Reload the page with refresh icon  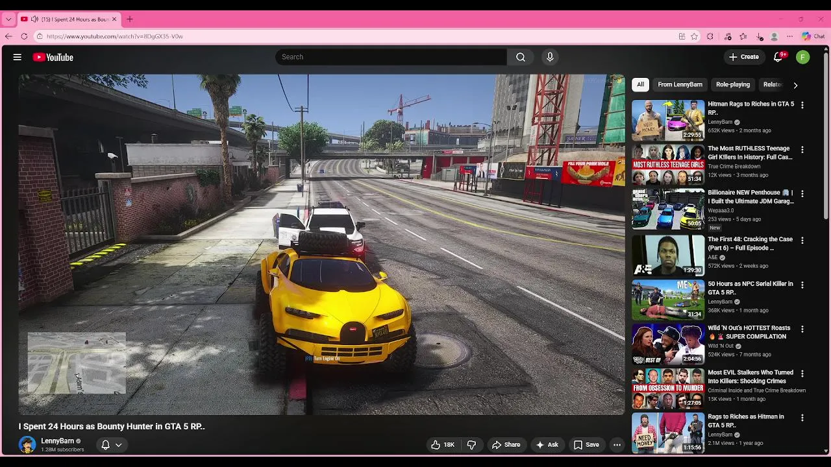[24, 36]
